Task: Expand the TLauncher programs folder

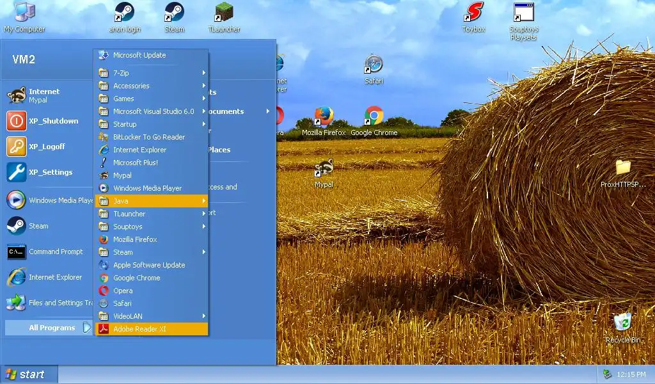Action: pyautogui.click(x=151, y=214)
